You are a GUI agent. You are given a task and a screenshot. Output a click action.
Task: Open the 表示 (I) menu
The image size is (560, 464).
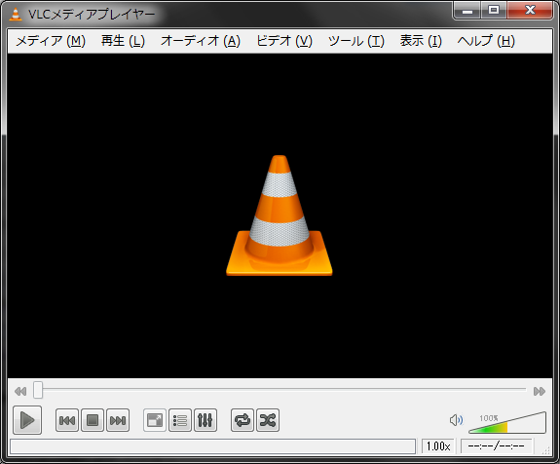point(421,41)
